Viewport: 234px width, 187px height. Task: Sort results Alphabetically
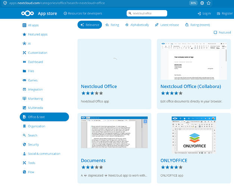[x=137, y=25]
